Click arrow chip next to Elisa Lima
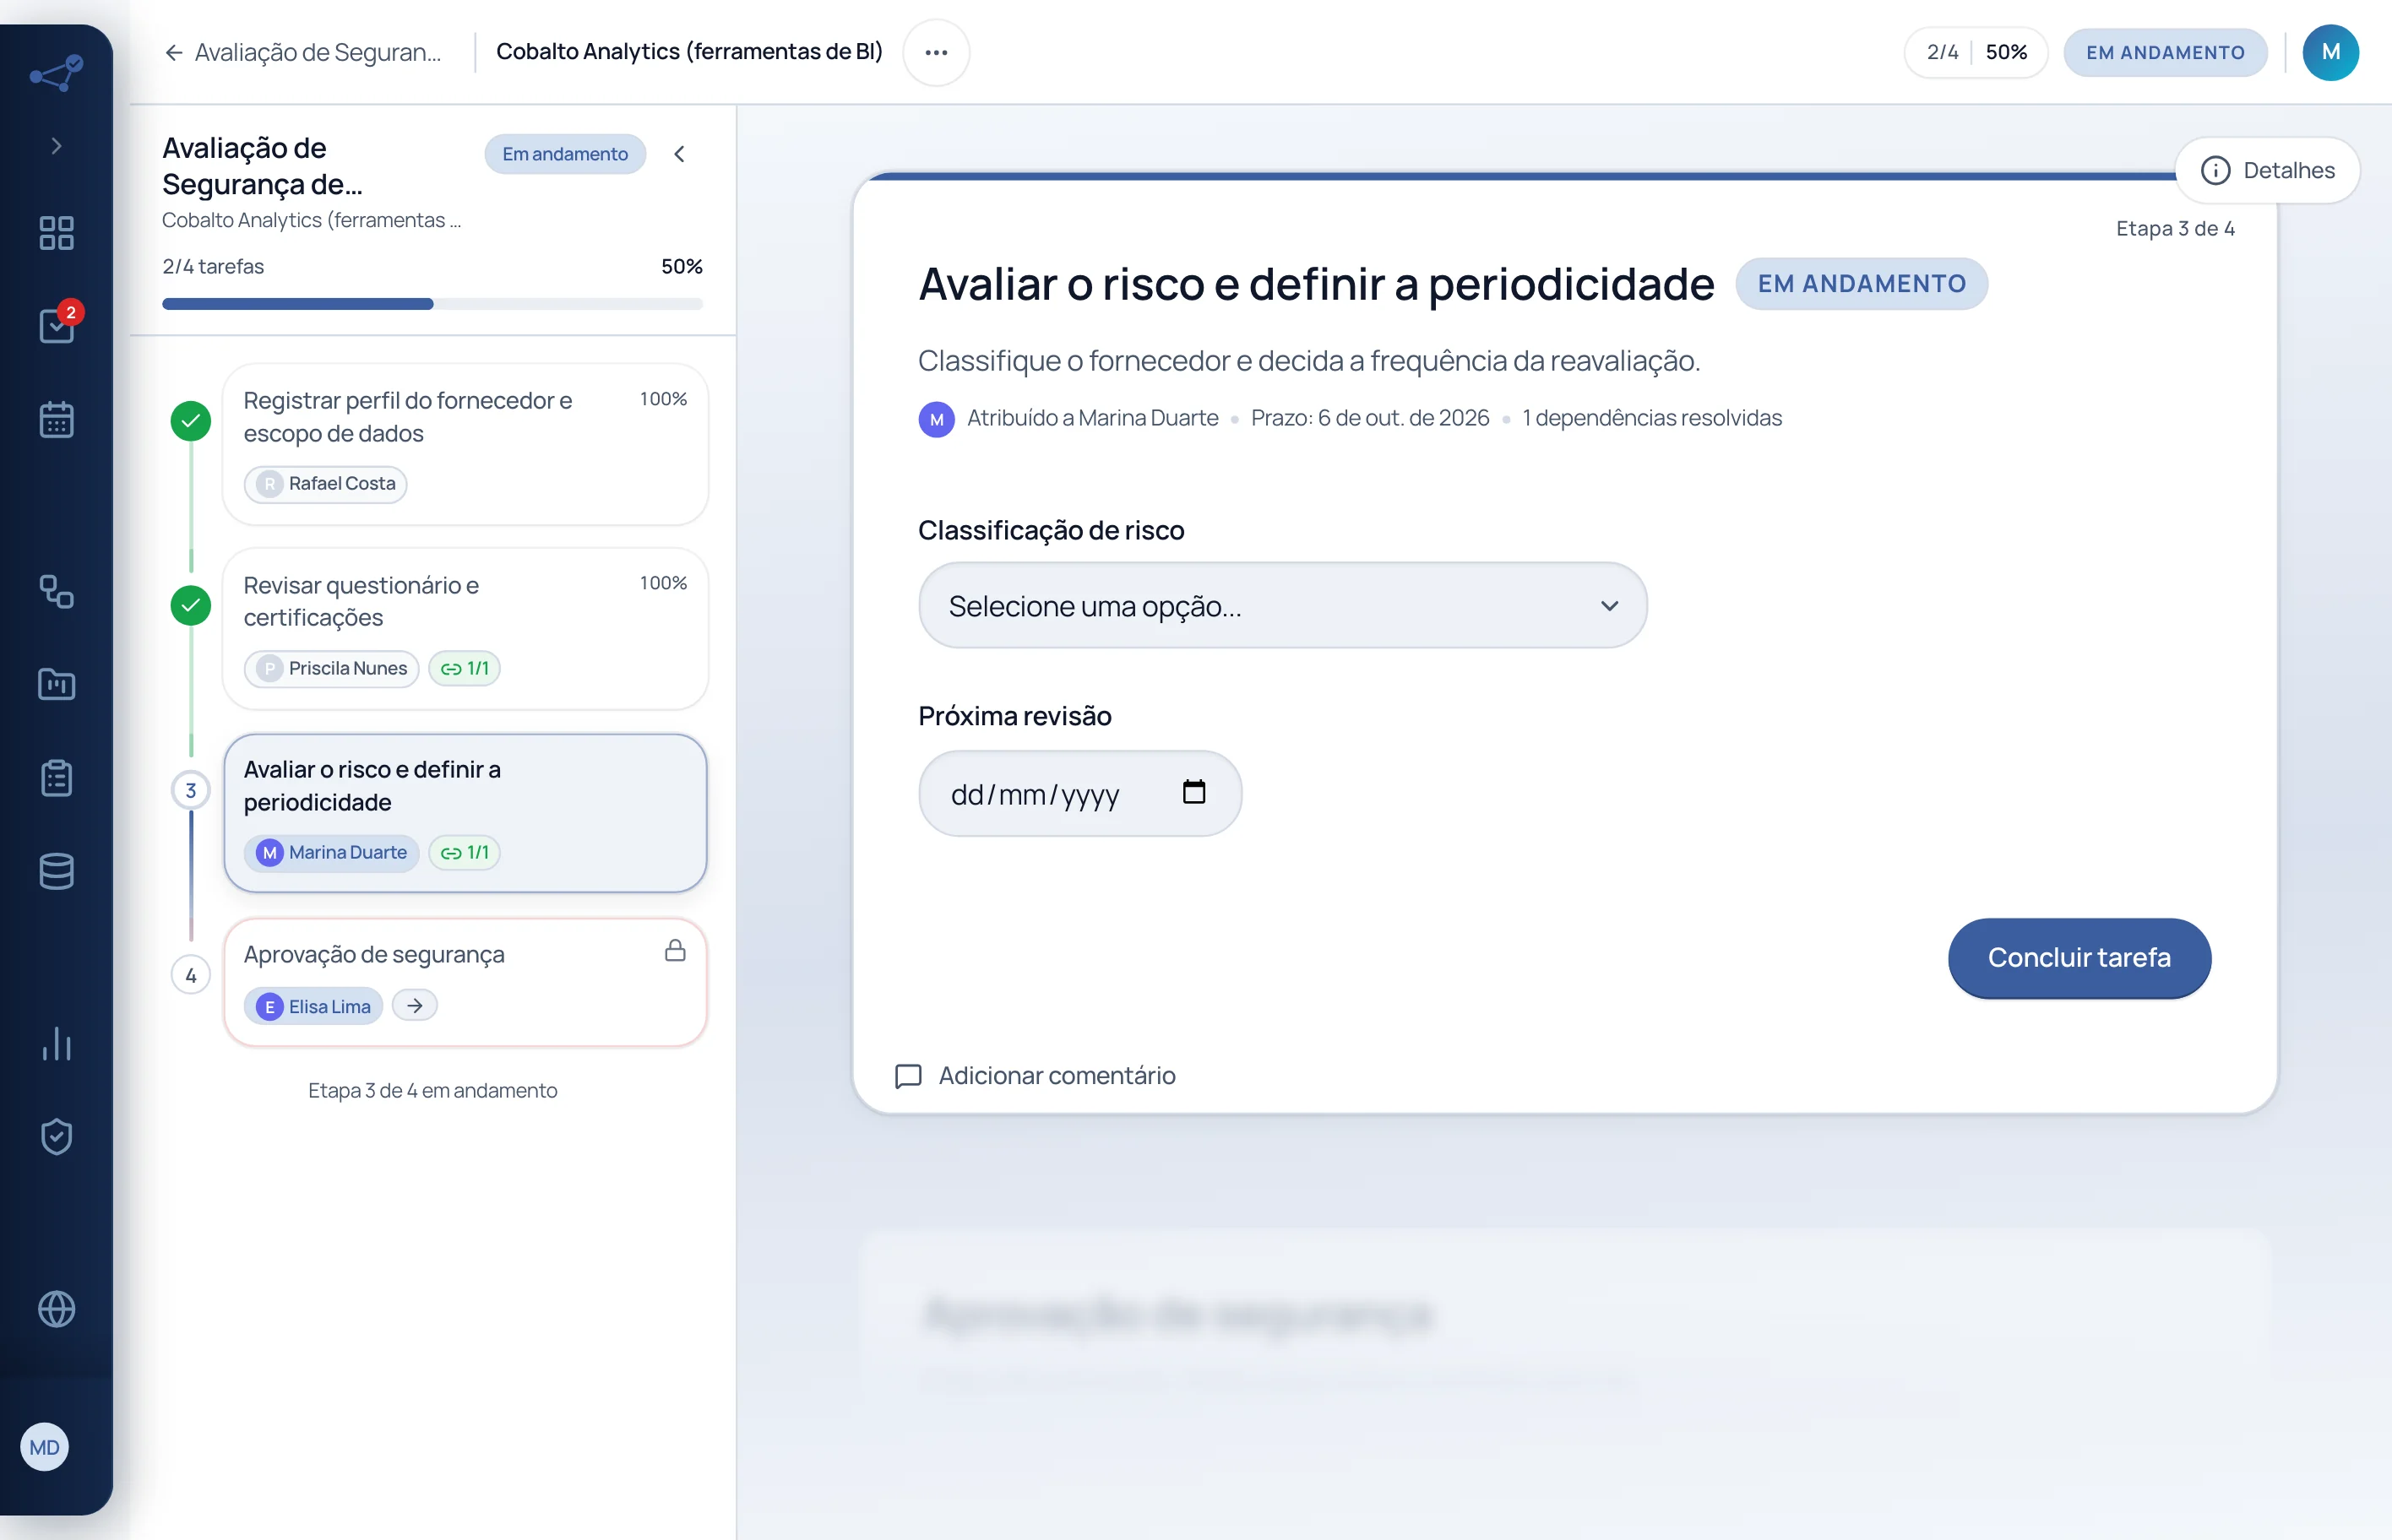Screen dimensions: 2392x1540 click(414, 1005)
